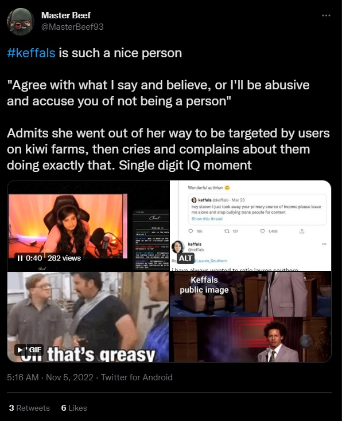This screenshot has width=342, height=421.
Task: Show the ALT image description badge
Action: pos(185,258)
